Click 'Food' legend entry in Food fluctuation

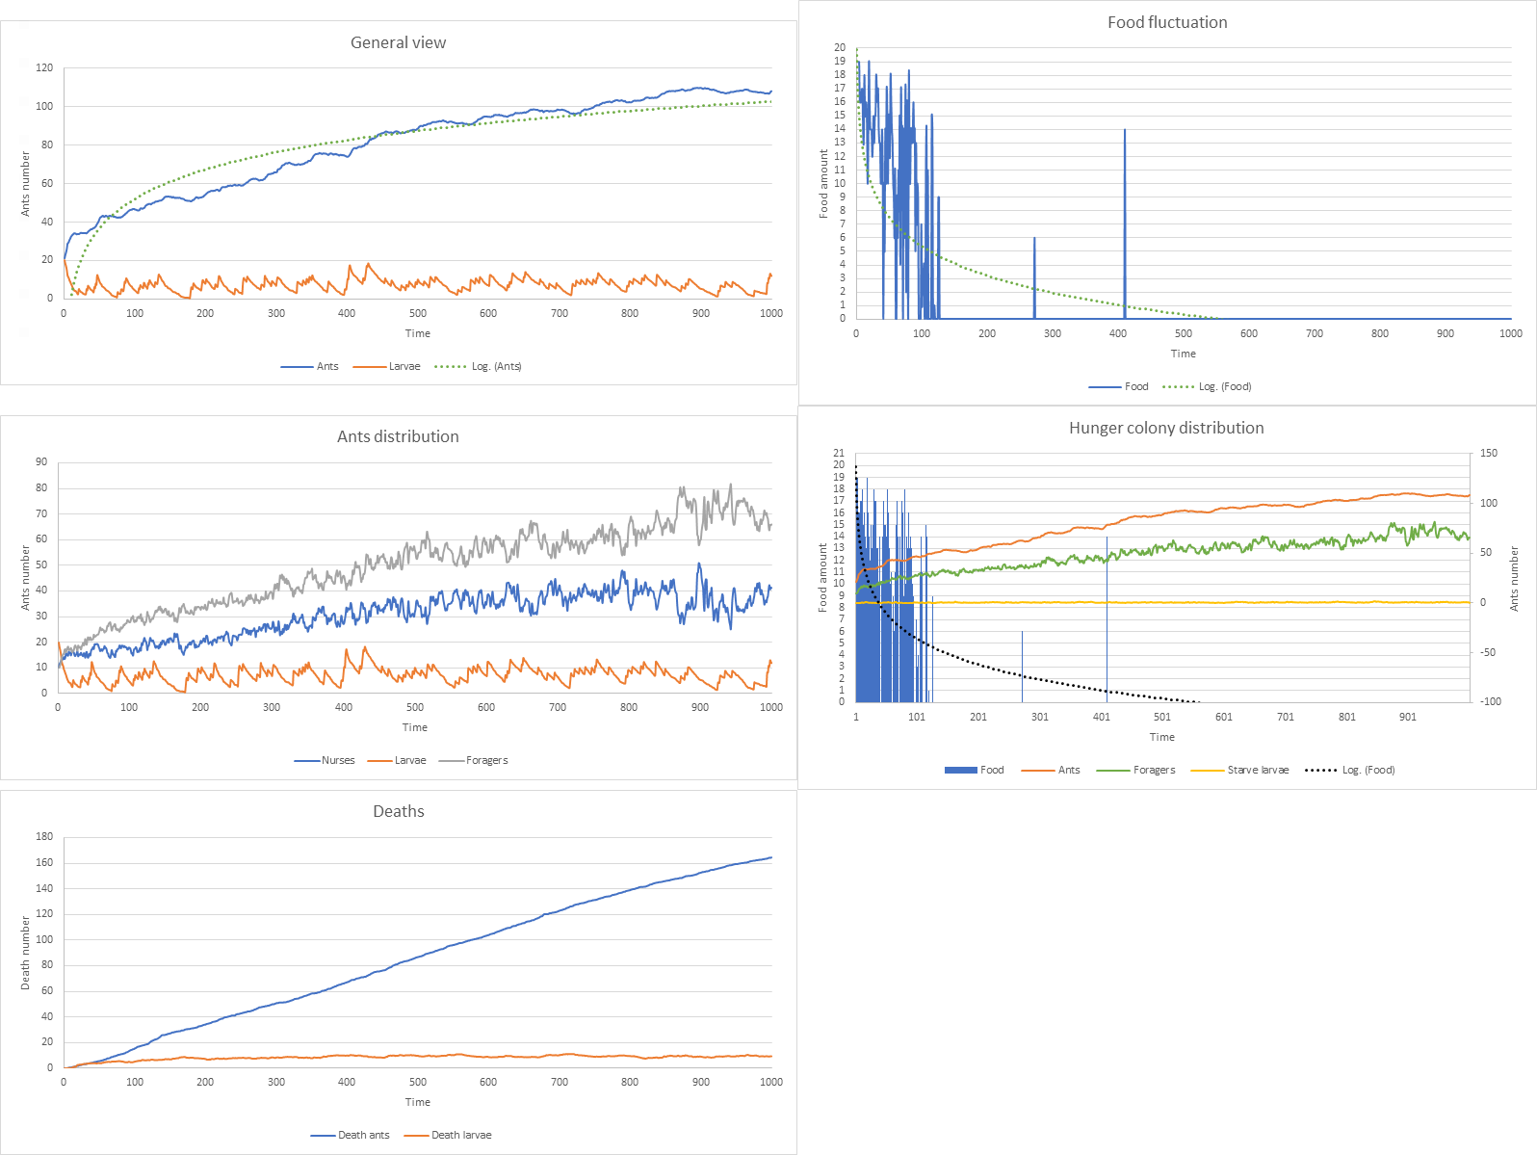pyautogui.click(x=1119, y=386)
